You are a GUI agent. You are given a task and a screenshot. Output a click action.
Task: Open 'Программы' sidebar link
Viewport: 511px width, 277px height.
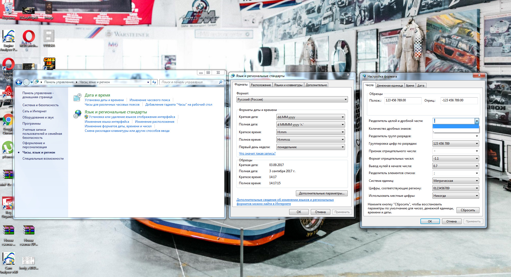pos(32,124)
